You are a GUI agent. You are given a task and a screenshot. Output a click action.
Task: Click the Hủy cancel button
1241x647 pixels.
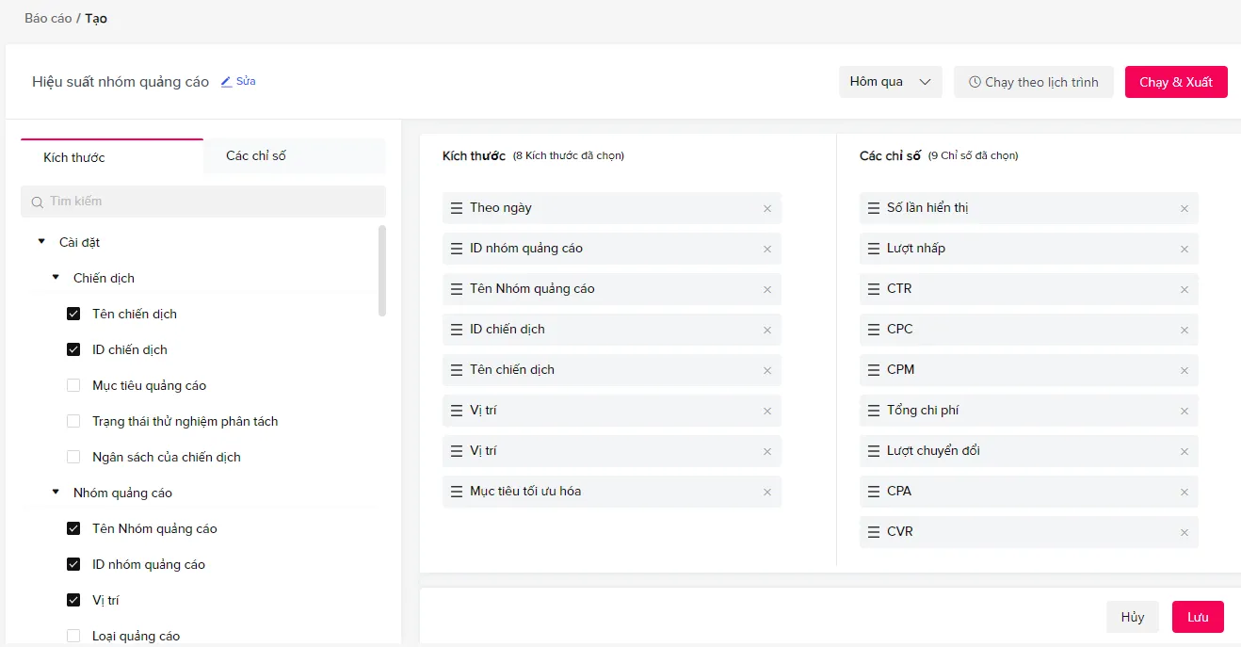click(1133, 617)
